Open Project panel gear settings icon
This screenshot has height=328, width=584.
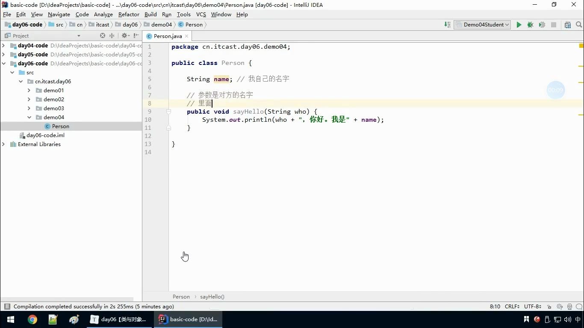[x=124, y=36]
